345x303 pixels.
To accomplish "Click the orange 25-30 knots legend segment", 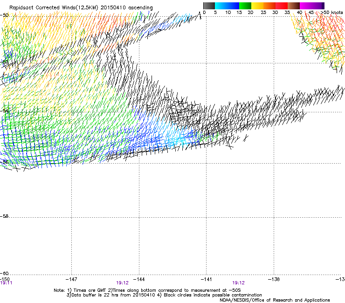I will (x=269, y=6).
